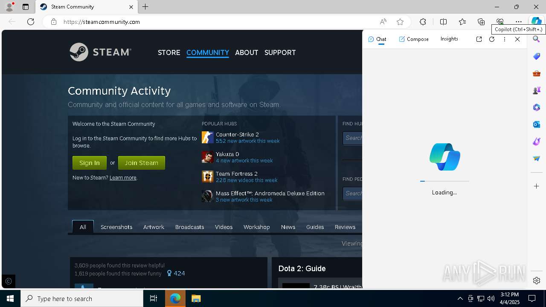Viewport: 546px width, 307px height.
Task: Switch to the Insights tab in Copilot
Action: (449, 39)
